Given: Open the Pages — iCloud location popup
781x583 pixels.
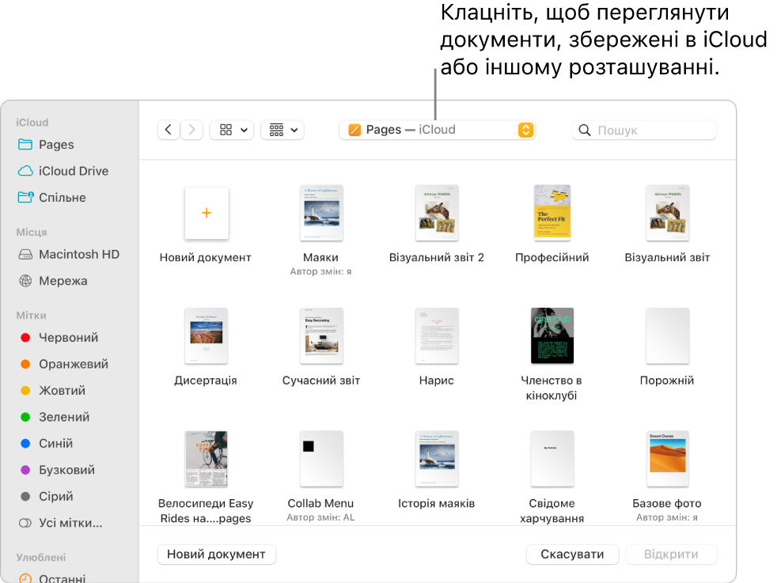Looking at the screenshot, I should pyautogui.click(x=438, y=130).
